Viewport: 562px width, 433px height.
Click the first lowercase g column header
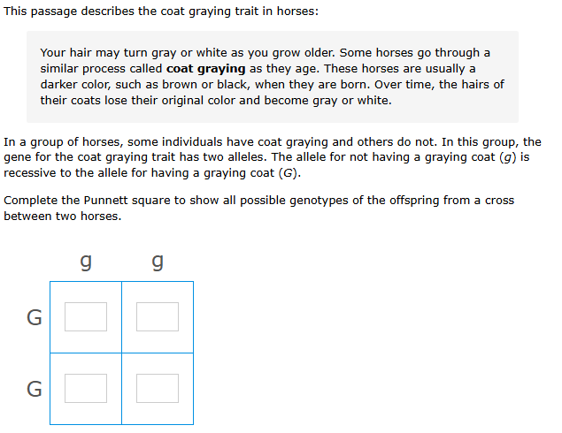[x=86, y=262]
